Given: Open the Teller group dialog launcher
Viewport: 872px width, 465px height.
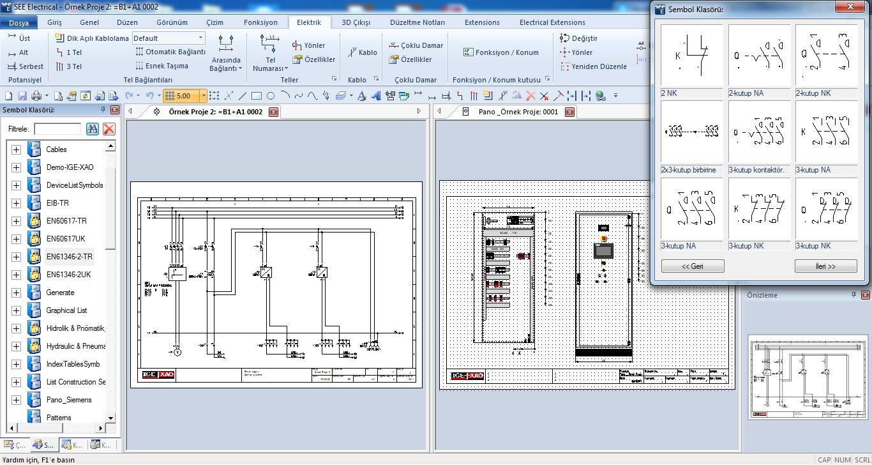Looking at the screenshot, I should tap(334, 79).
